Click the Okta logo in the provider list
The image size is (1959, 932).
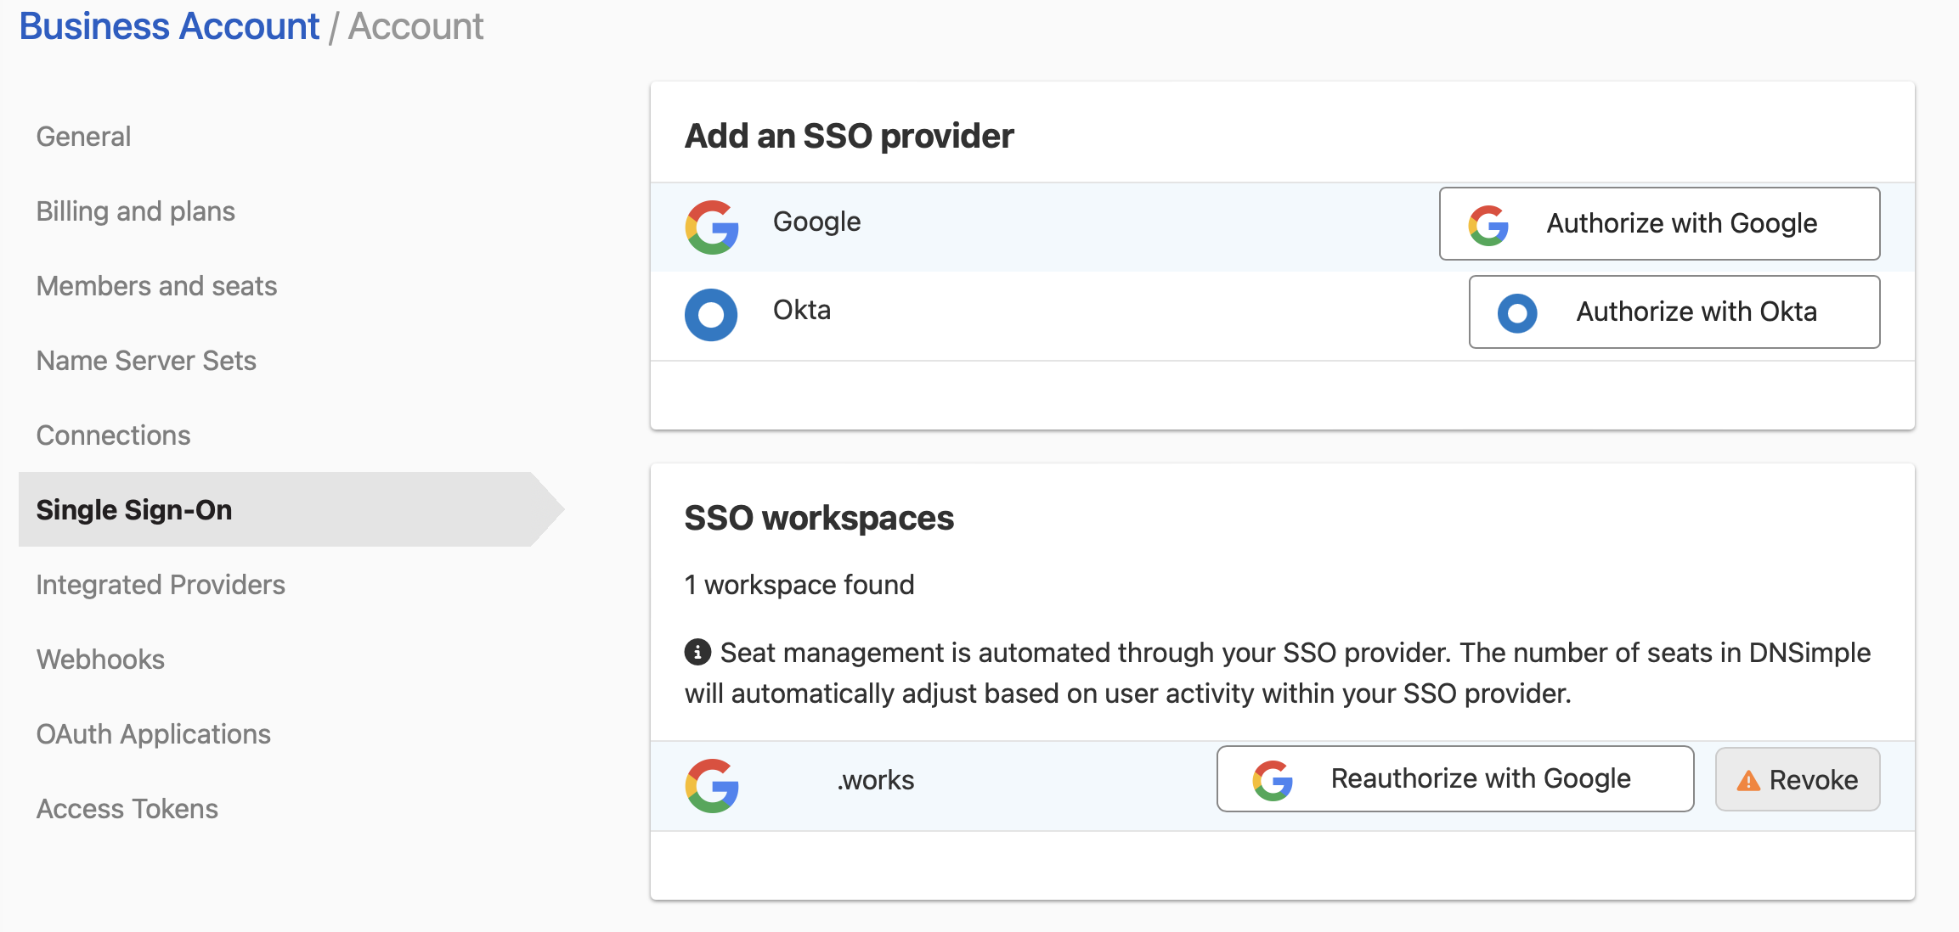(x=711, y=314)
